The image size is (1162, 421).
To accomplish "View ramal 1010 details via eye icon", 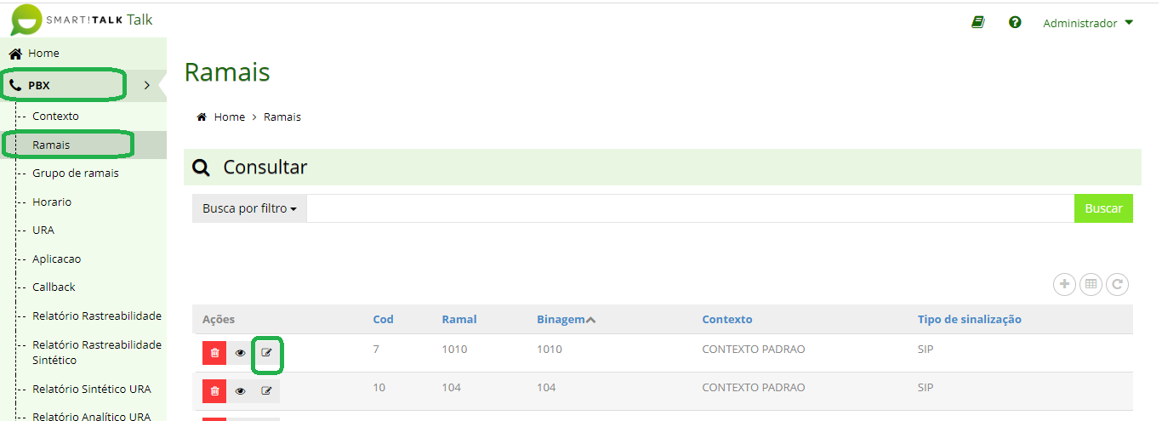I will point(240,352).
